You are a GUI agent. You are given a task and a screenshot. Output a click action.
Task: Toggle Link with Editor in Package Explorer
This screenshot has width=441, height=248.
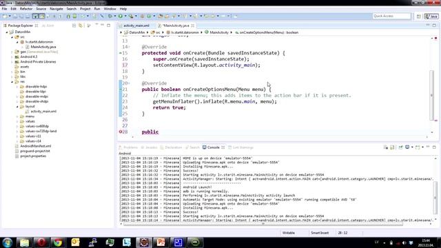pyautogui.click(x=81, y=25)
